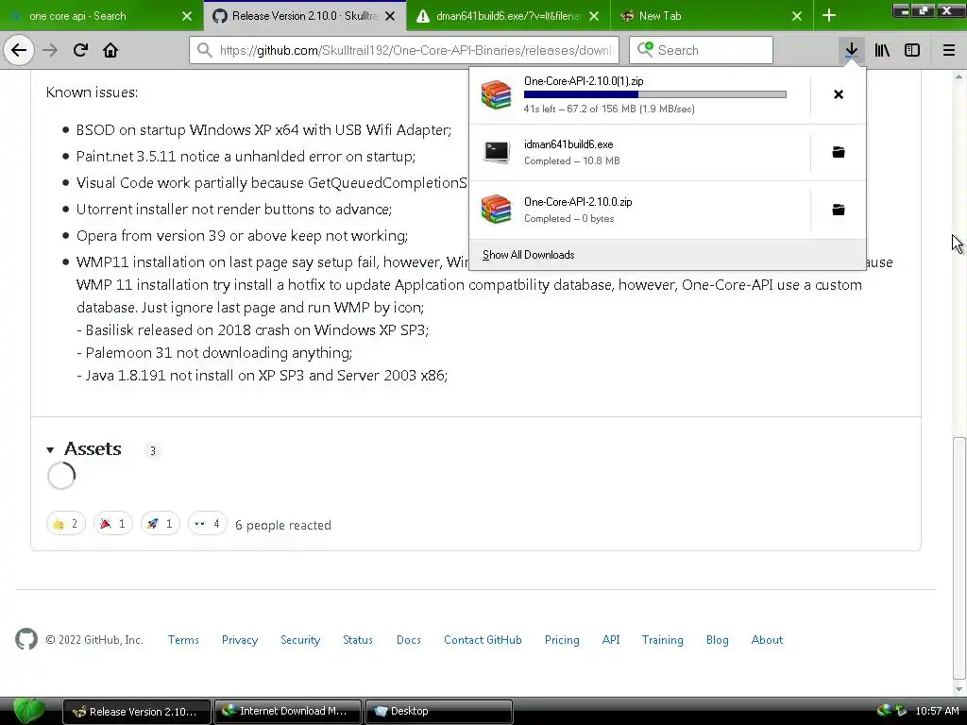Click Release Version 2.10 taskbar item
Screen dimensions: 967x725
point(137,711)
